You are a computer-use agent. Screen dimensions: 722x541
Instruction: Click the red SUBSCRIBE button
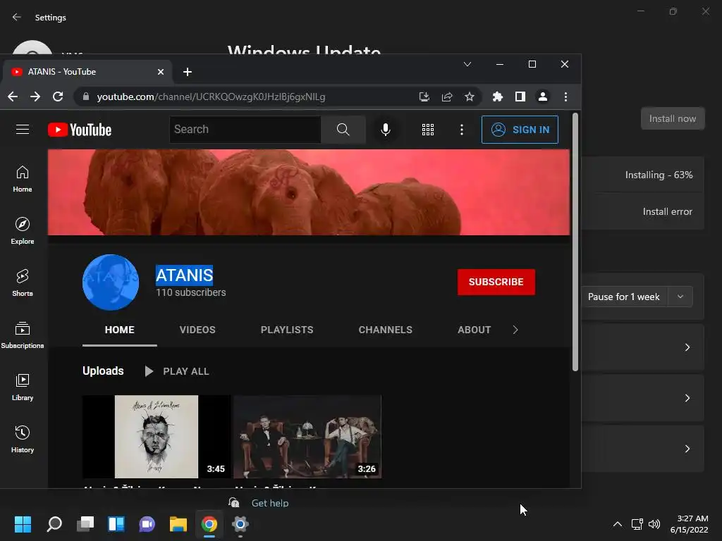[496, 282]
